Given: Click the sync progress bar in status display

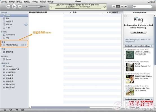Looking at the screenshot, I should click(x=78, y=8).
